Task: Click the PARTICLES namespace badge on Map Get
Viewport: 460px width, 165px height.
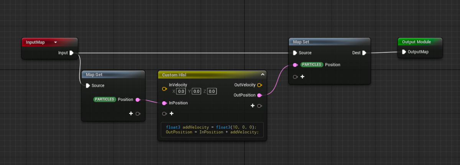Action: [105, 100]
